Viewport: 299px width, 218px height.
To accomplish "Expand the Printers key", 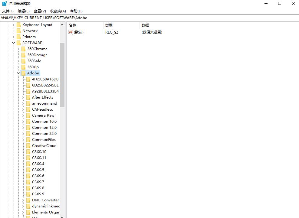I will [x=13, y=37].
